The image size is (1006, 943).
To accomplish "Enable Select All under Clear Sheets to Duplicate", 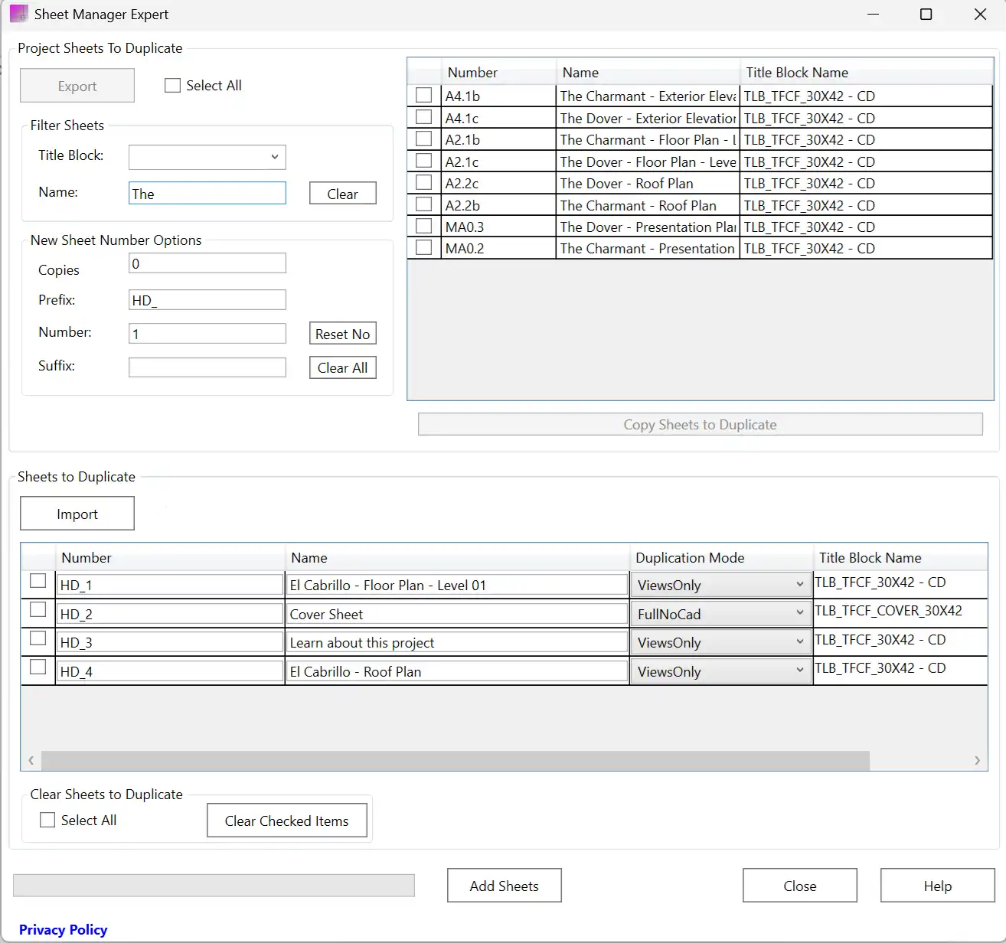I will coord(47,820).
